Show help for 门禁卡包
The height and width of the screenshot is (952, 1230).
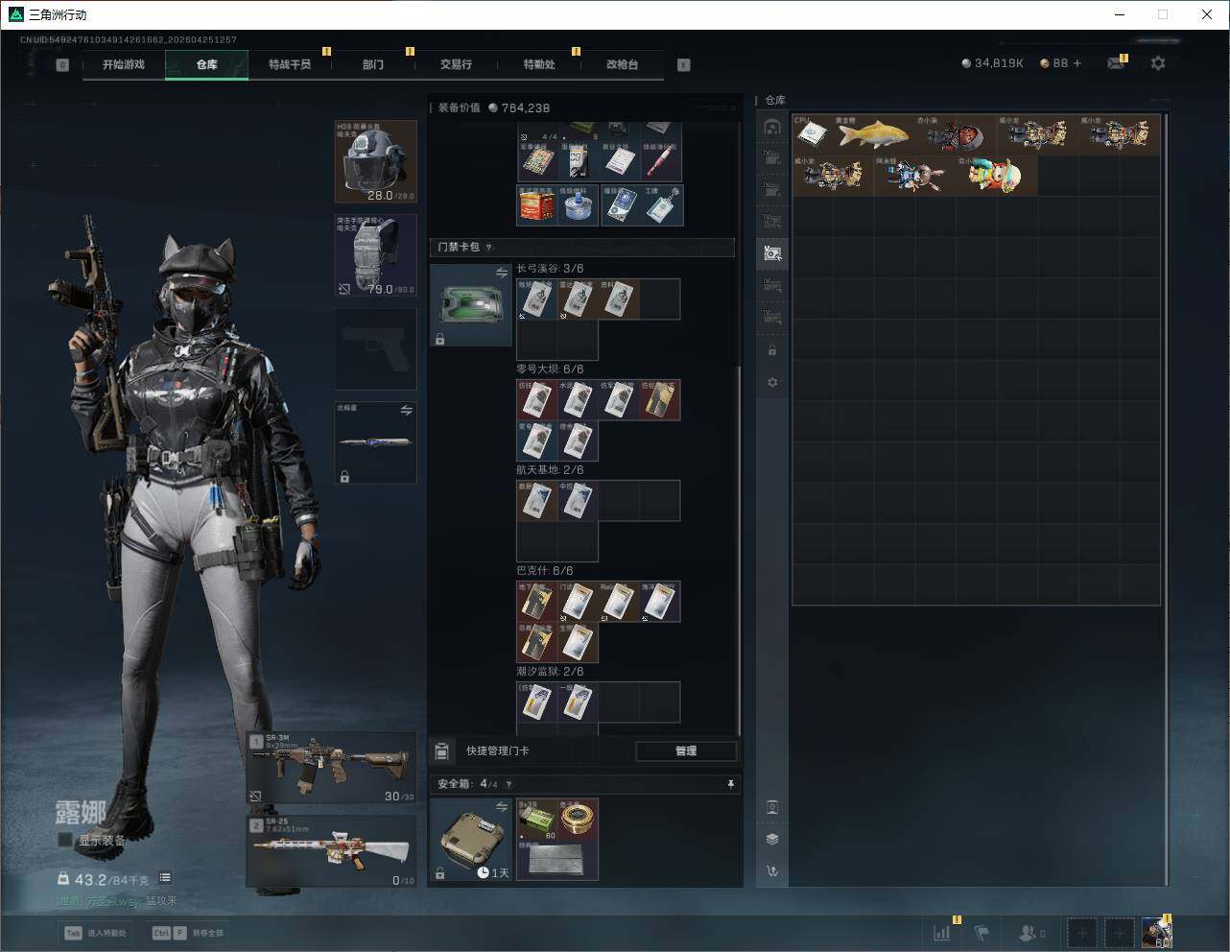pos(489,248)
